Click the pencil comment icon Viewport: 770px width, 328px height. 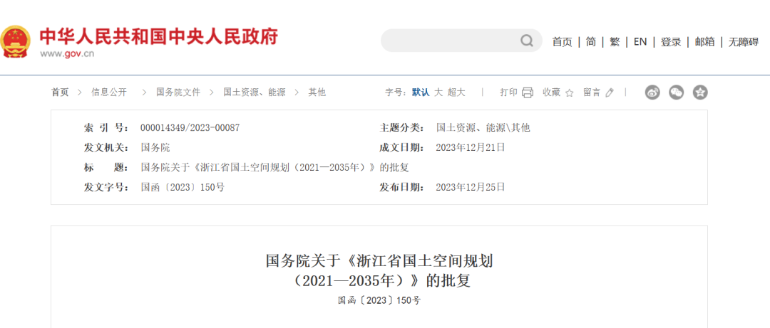click(609, 92)
